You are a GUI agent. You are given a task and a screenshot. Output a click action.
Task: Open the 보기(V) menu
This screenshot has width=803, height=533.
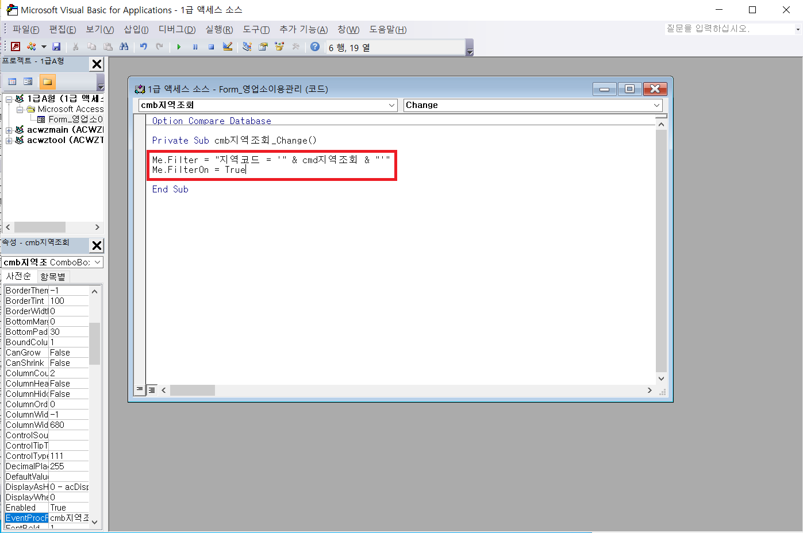tap(100, 29)
